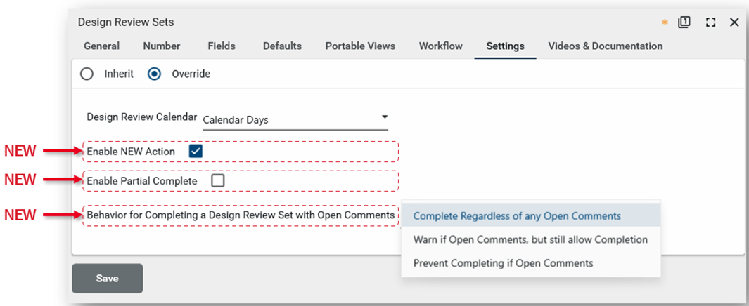Open the Workflow tab
The image size is (749, 306).
[x=440, y=46]
